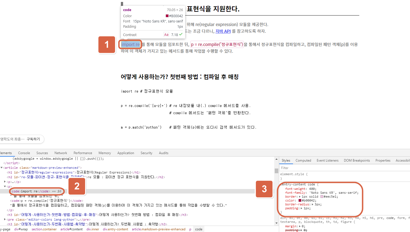Go to the Security tab
This screenshot has width=410, height=232.
click(146, 153)
